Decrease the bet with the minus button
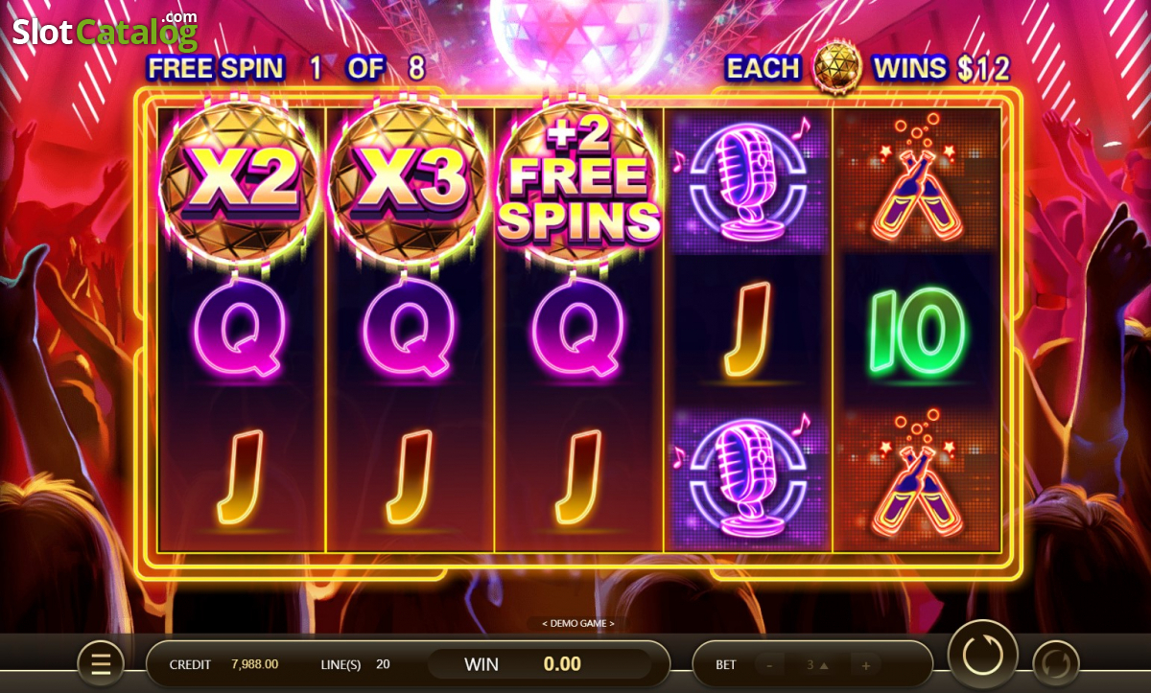The height and width of the screenshot is (693, 1151). coord(768,664)
